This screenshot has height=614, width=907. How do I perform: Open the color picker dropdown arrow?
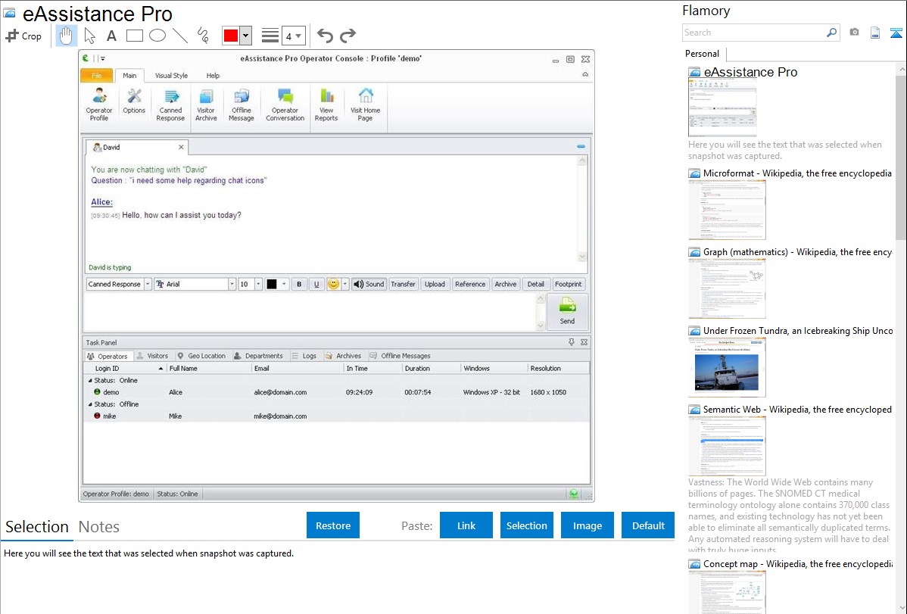click(245, 36)
